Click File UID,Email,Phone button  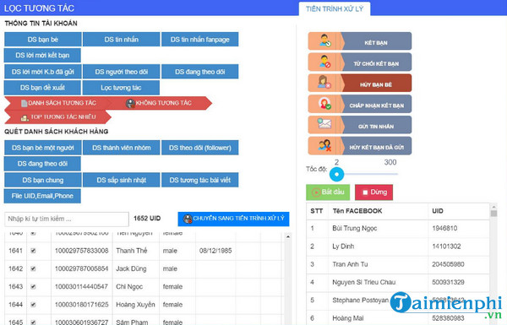[42, 196]
